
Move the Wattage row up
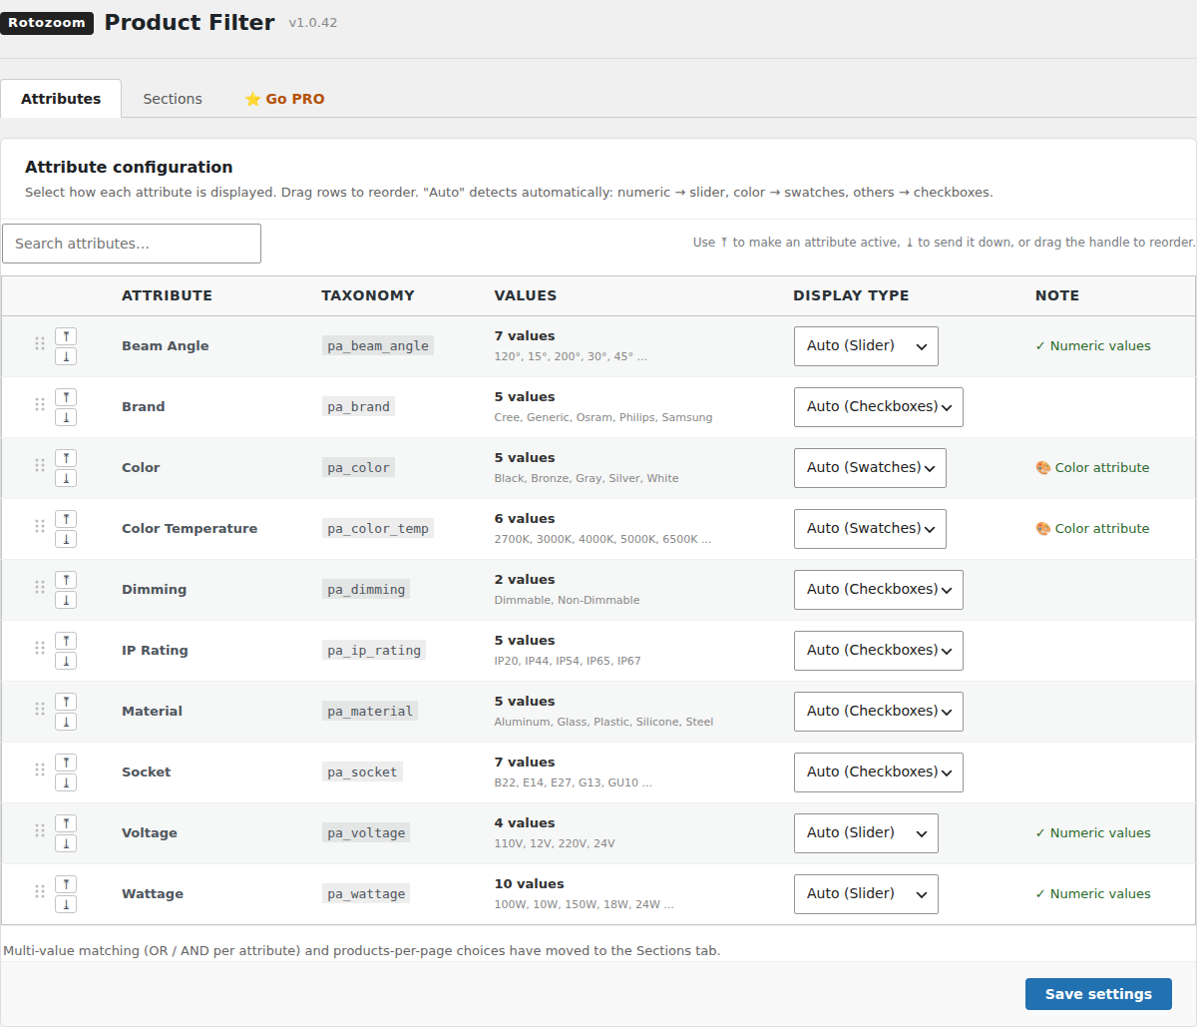[66, 884]
